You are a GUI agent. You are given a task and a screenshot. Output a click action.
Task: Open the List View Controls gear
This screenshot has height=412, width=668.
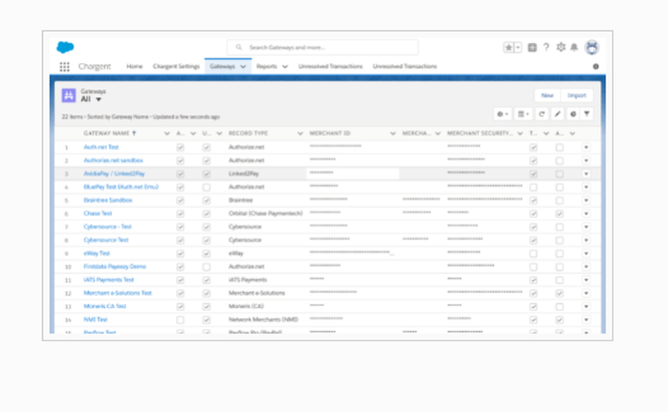coord(502,114)
